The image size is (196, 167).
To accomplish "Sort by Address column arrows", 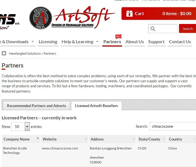I will (134, 139).
